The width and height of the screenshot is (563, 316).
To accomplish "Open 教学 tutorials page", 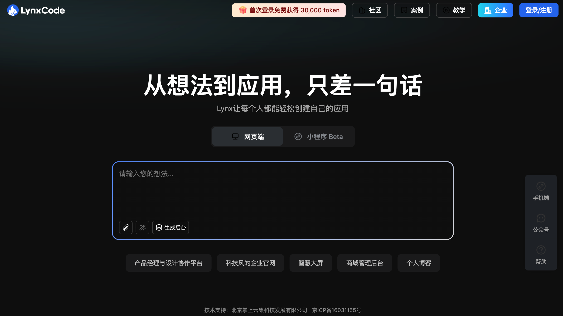I will click(x=454, y=10).
